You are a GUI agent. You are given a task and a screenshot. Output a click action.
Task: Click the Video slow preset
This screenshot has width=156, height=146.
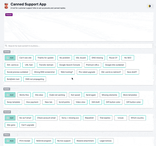81,102
